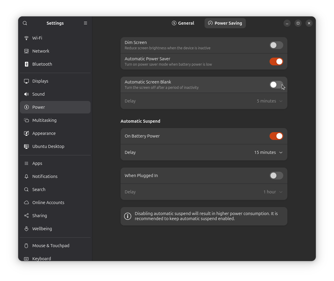
Task: Open Mouse & Touchpad settings
Action: click(x=26, y=246)
